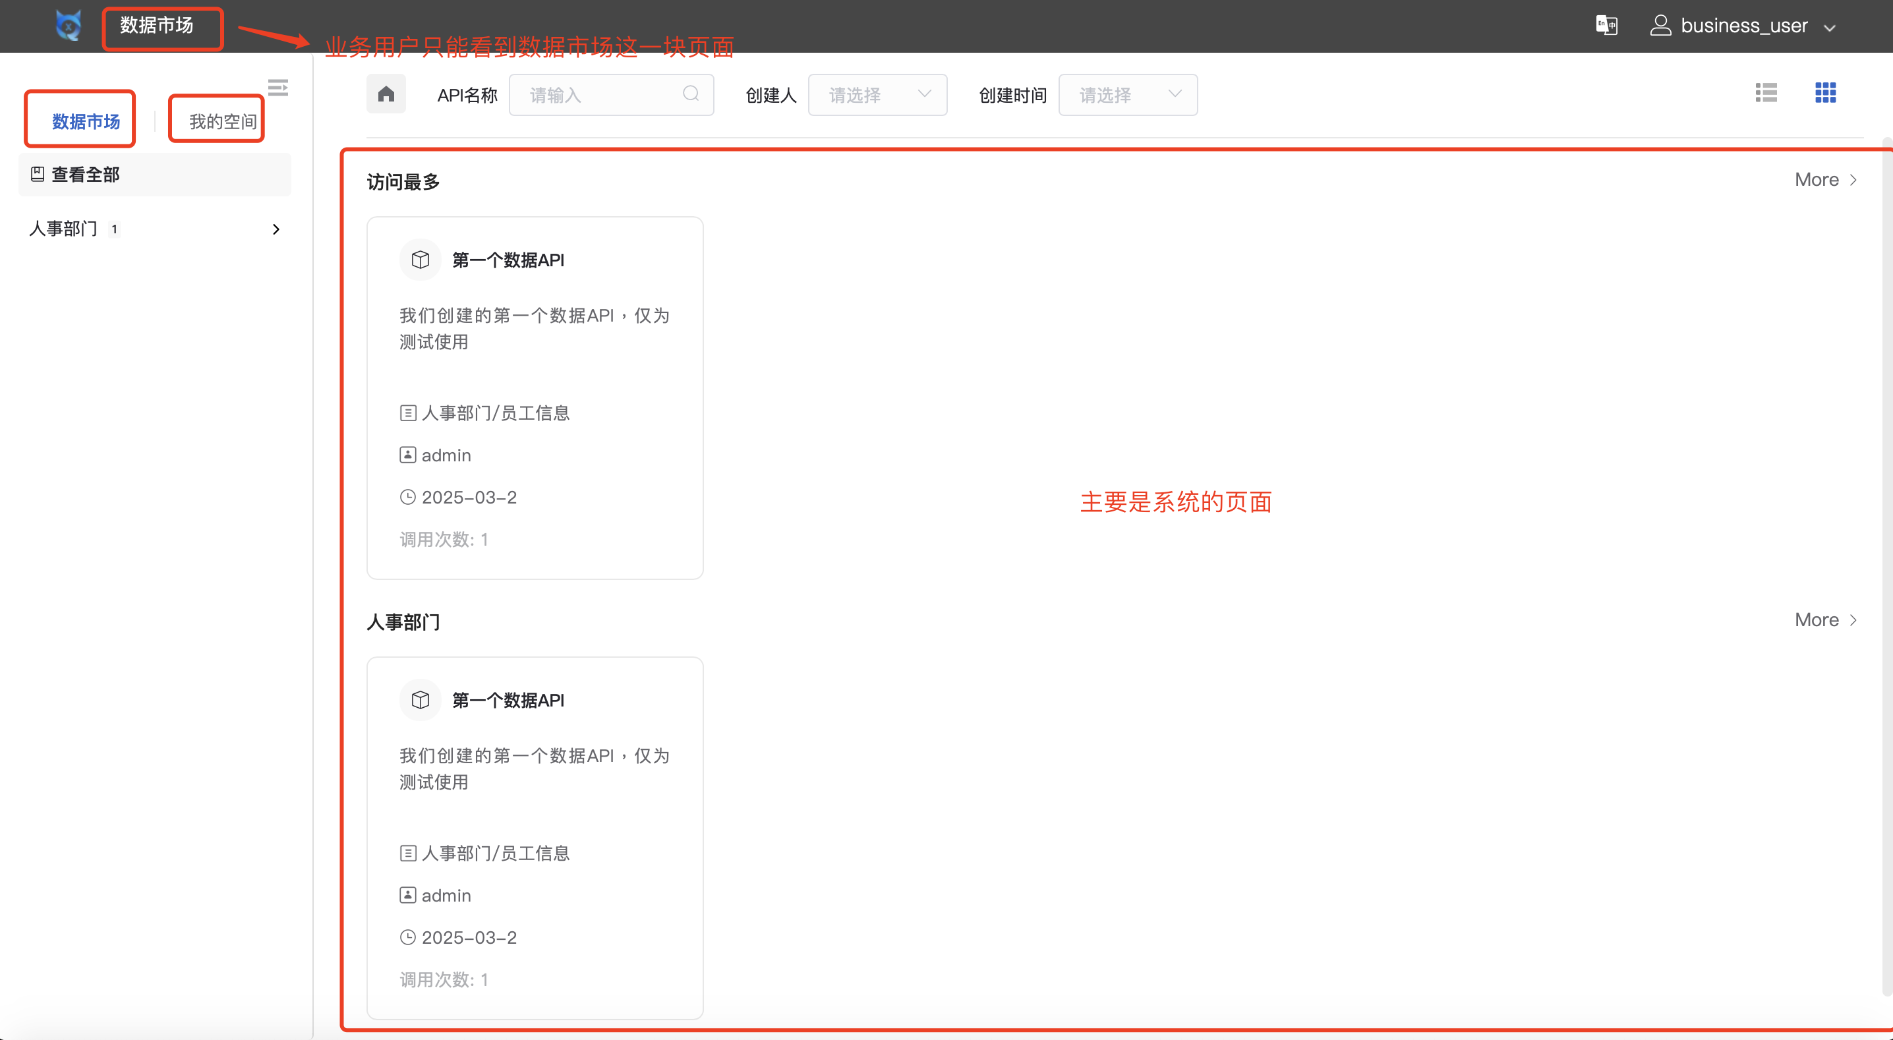Click 调用次数: 1 in 访问最多 card
The height and width of the screenshot is (1040, 1893).
444,540
